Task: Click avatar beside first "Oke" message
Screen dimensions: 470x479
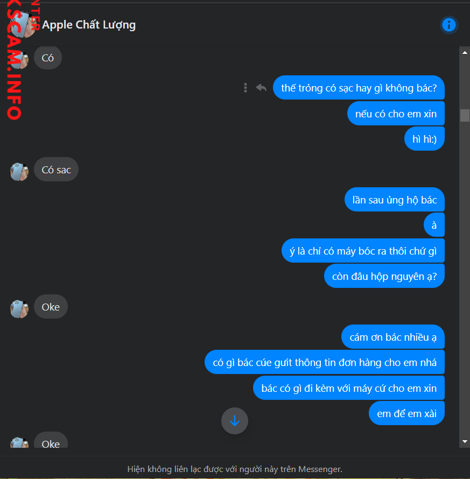Action: 19,309
